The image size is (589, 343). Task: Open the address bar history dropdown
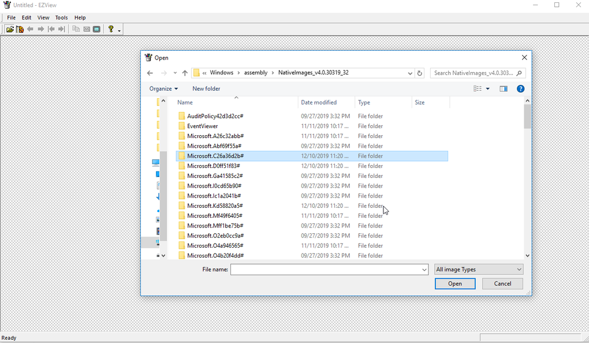tap(410, 73)
